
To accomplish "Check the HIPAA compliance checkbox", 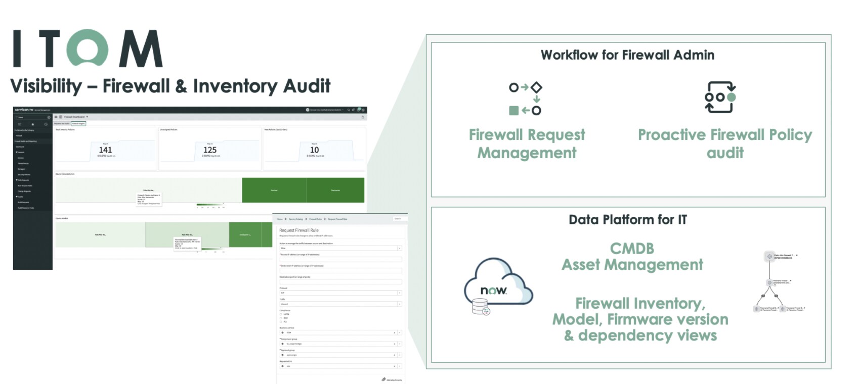I will pyautogui.click(x=281, y=314).
